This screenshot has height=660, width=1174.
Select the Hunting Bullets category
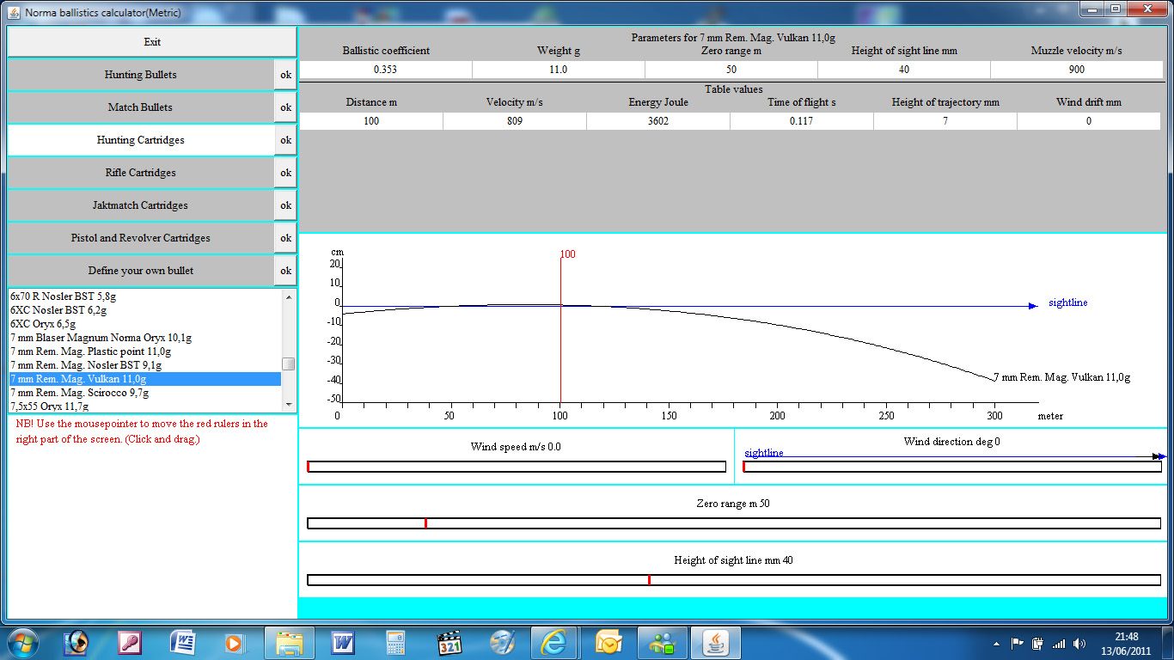coord(140,75)
